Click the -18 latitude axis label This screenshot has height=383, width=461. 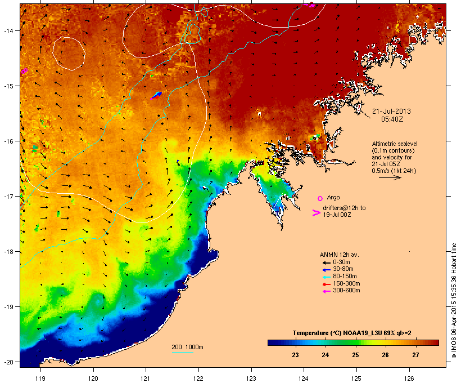8,252
